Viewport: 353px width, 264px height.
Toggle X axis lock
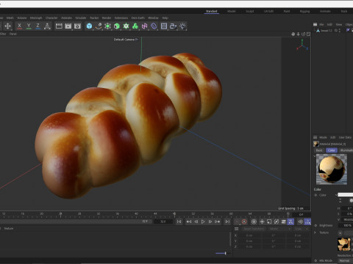[19, 26]
